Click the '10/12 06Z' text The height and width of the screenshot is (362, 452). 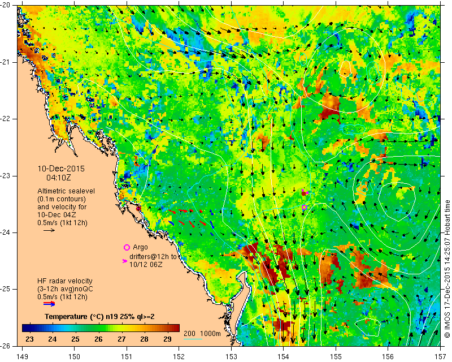146,264
